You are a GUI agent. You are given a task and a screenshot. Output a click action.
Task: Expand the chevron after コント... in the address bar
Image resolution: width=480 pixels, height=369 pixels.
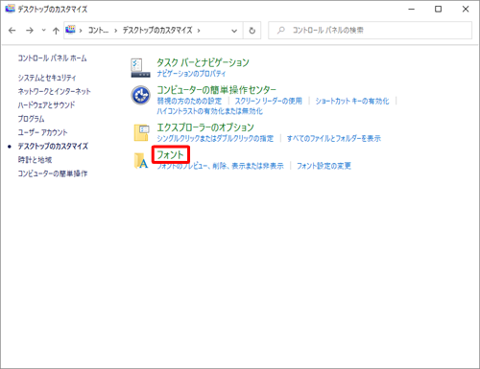[115, 31]
